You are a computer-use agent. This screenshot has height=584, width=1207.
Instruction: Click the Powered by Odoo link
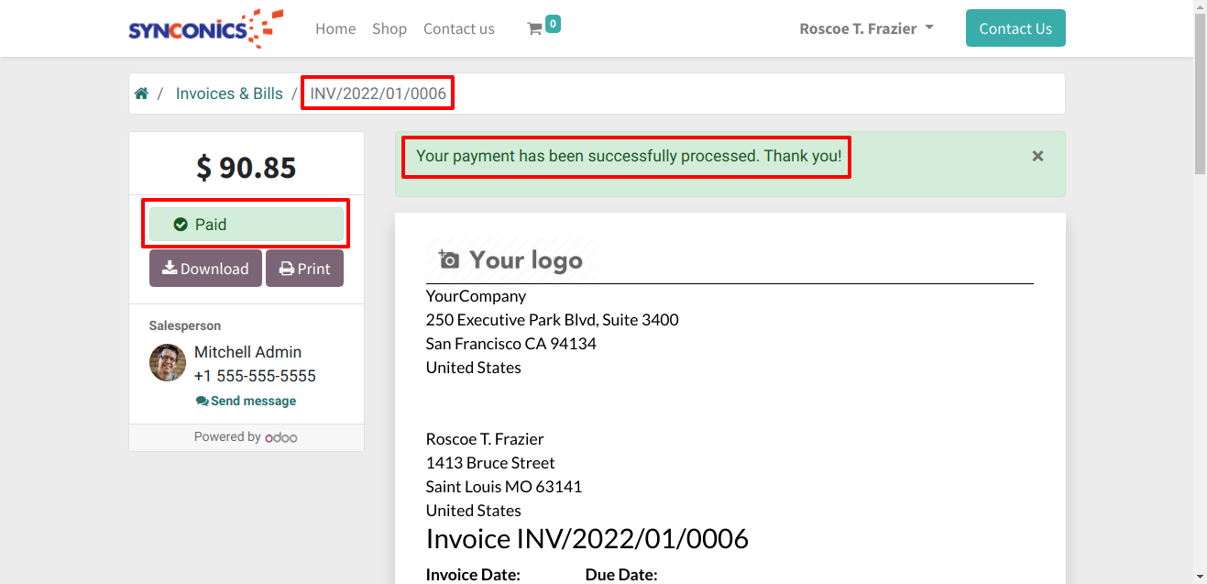pos(246,437)
